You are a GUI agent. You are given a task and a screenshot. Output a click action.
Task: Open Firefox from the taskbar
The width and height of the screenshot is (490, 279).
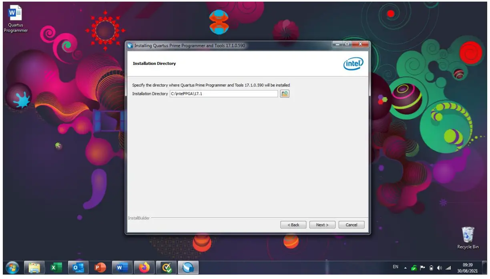tap(144, 267)
